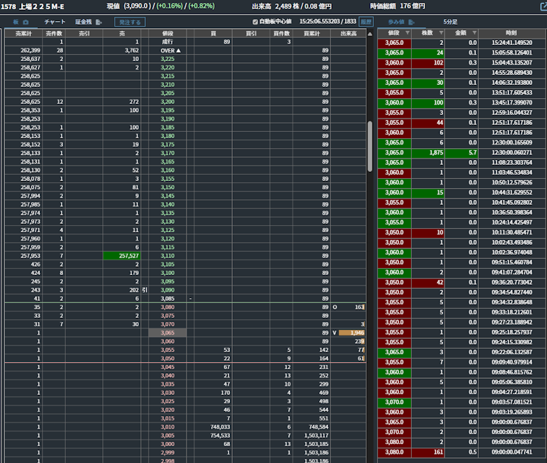547x463 pixels.
Task: Click the 出来高 column header
Action: (348, 34)
